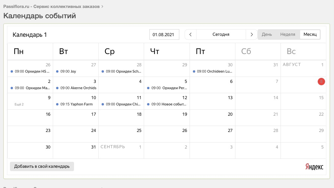Click Добавить в свой календарь button
Image resolution: width=334 pixels, height=188 pixels.
click(42, 166)
